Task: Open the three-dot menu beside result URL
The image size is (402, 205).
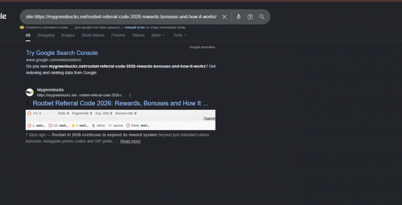Action: [130, 95]
